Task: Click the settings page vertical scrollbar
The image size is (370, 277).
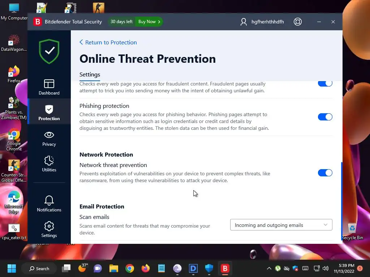Action: pyautogui.click(x=341, y=201)
